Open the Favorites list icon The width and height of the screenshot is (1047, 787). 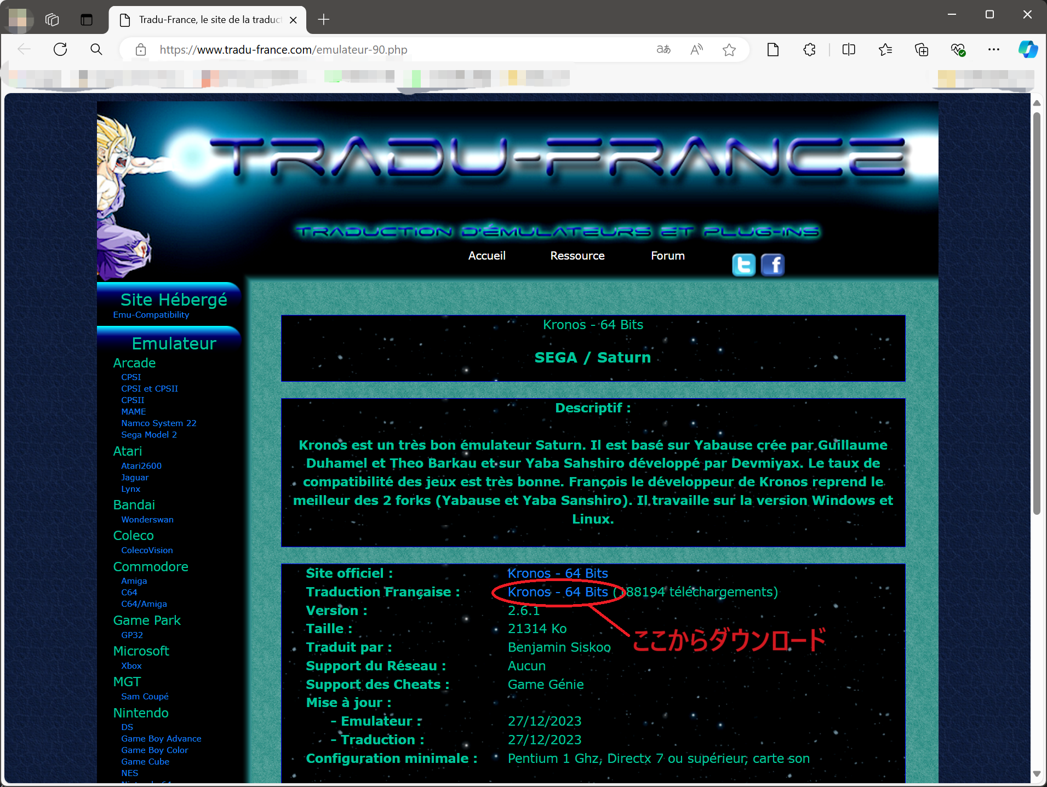pos(885,50)
